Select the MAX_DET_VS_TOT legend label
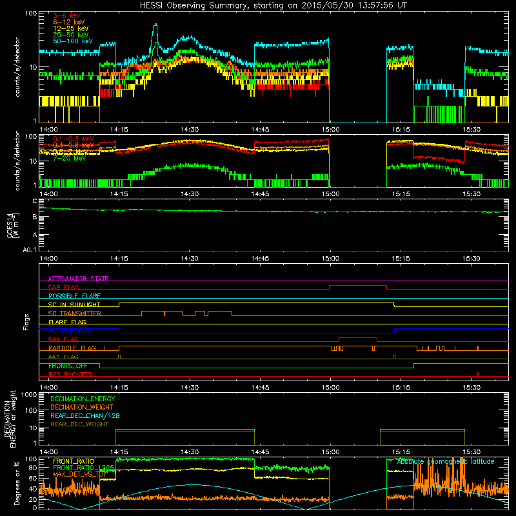The width and height of the screenshot is (516, 516). tap(79, 474)
